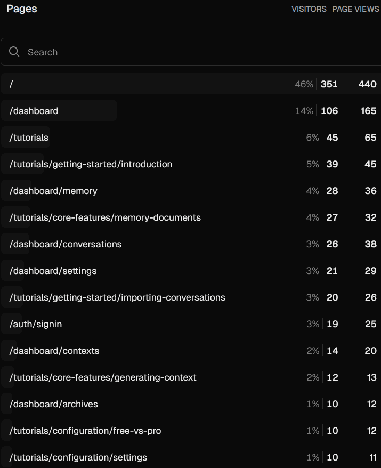This screenshot has height=468, width=381.
Task: Sort pages by the PAGE VIEWS column
Action: (355, 9)
